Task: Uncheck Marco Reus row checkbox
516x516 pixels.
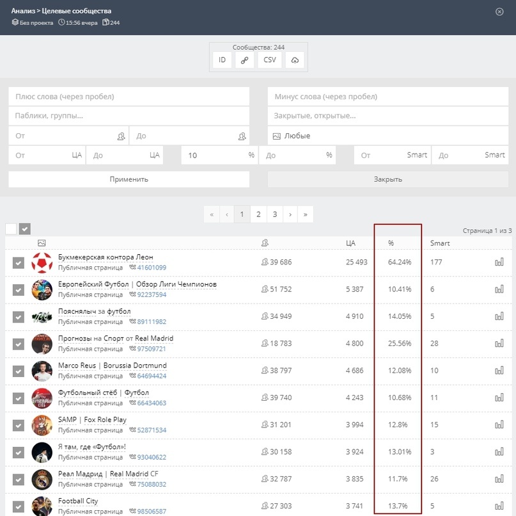Action: click(x=19, y=371)
